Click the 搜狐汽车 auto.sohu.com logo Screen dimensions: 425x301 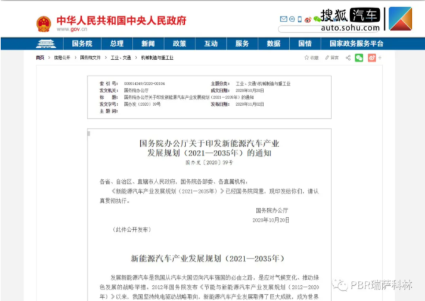click(350, 19)
